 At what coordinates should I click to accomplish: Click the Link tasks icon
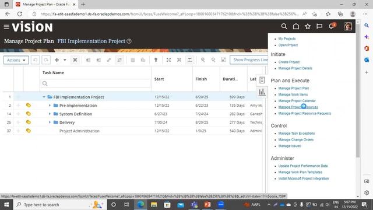pos(109,60)
